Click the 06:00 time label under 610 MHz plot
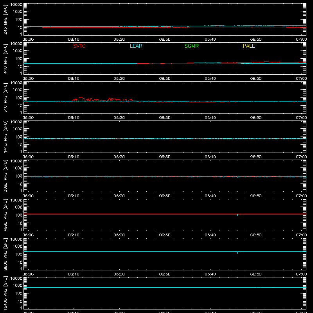This screenshot has width=313, height=313. pos(28,118)
